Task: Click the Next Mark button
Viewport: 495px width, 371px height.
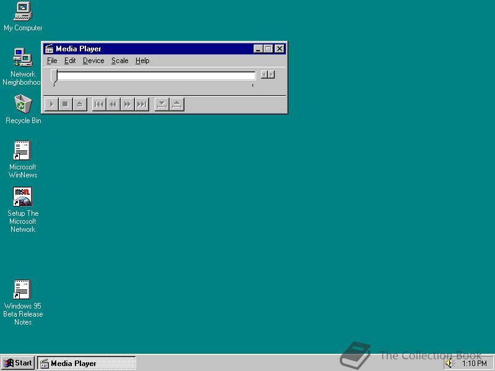Action: pyautogui.click(x=142, y=104)
